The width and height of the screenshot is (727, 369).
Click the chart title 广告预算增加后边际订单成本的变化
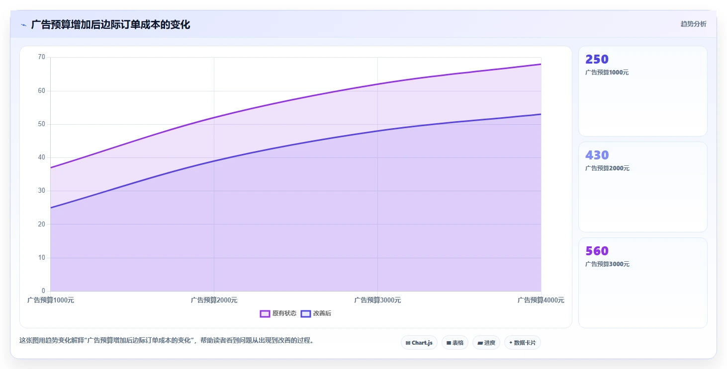(x=110, y=24)
